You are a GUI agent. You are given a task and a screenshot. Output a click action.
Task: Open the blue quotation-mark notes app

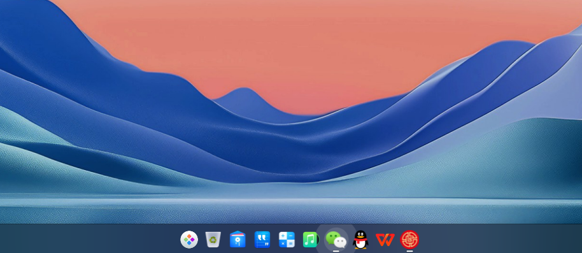[x=262, y=240]
